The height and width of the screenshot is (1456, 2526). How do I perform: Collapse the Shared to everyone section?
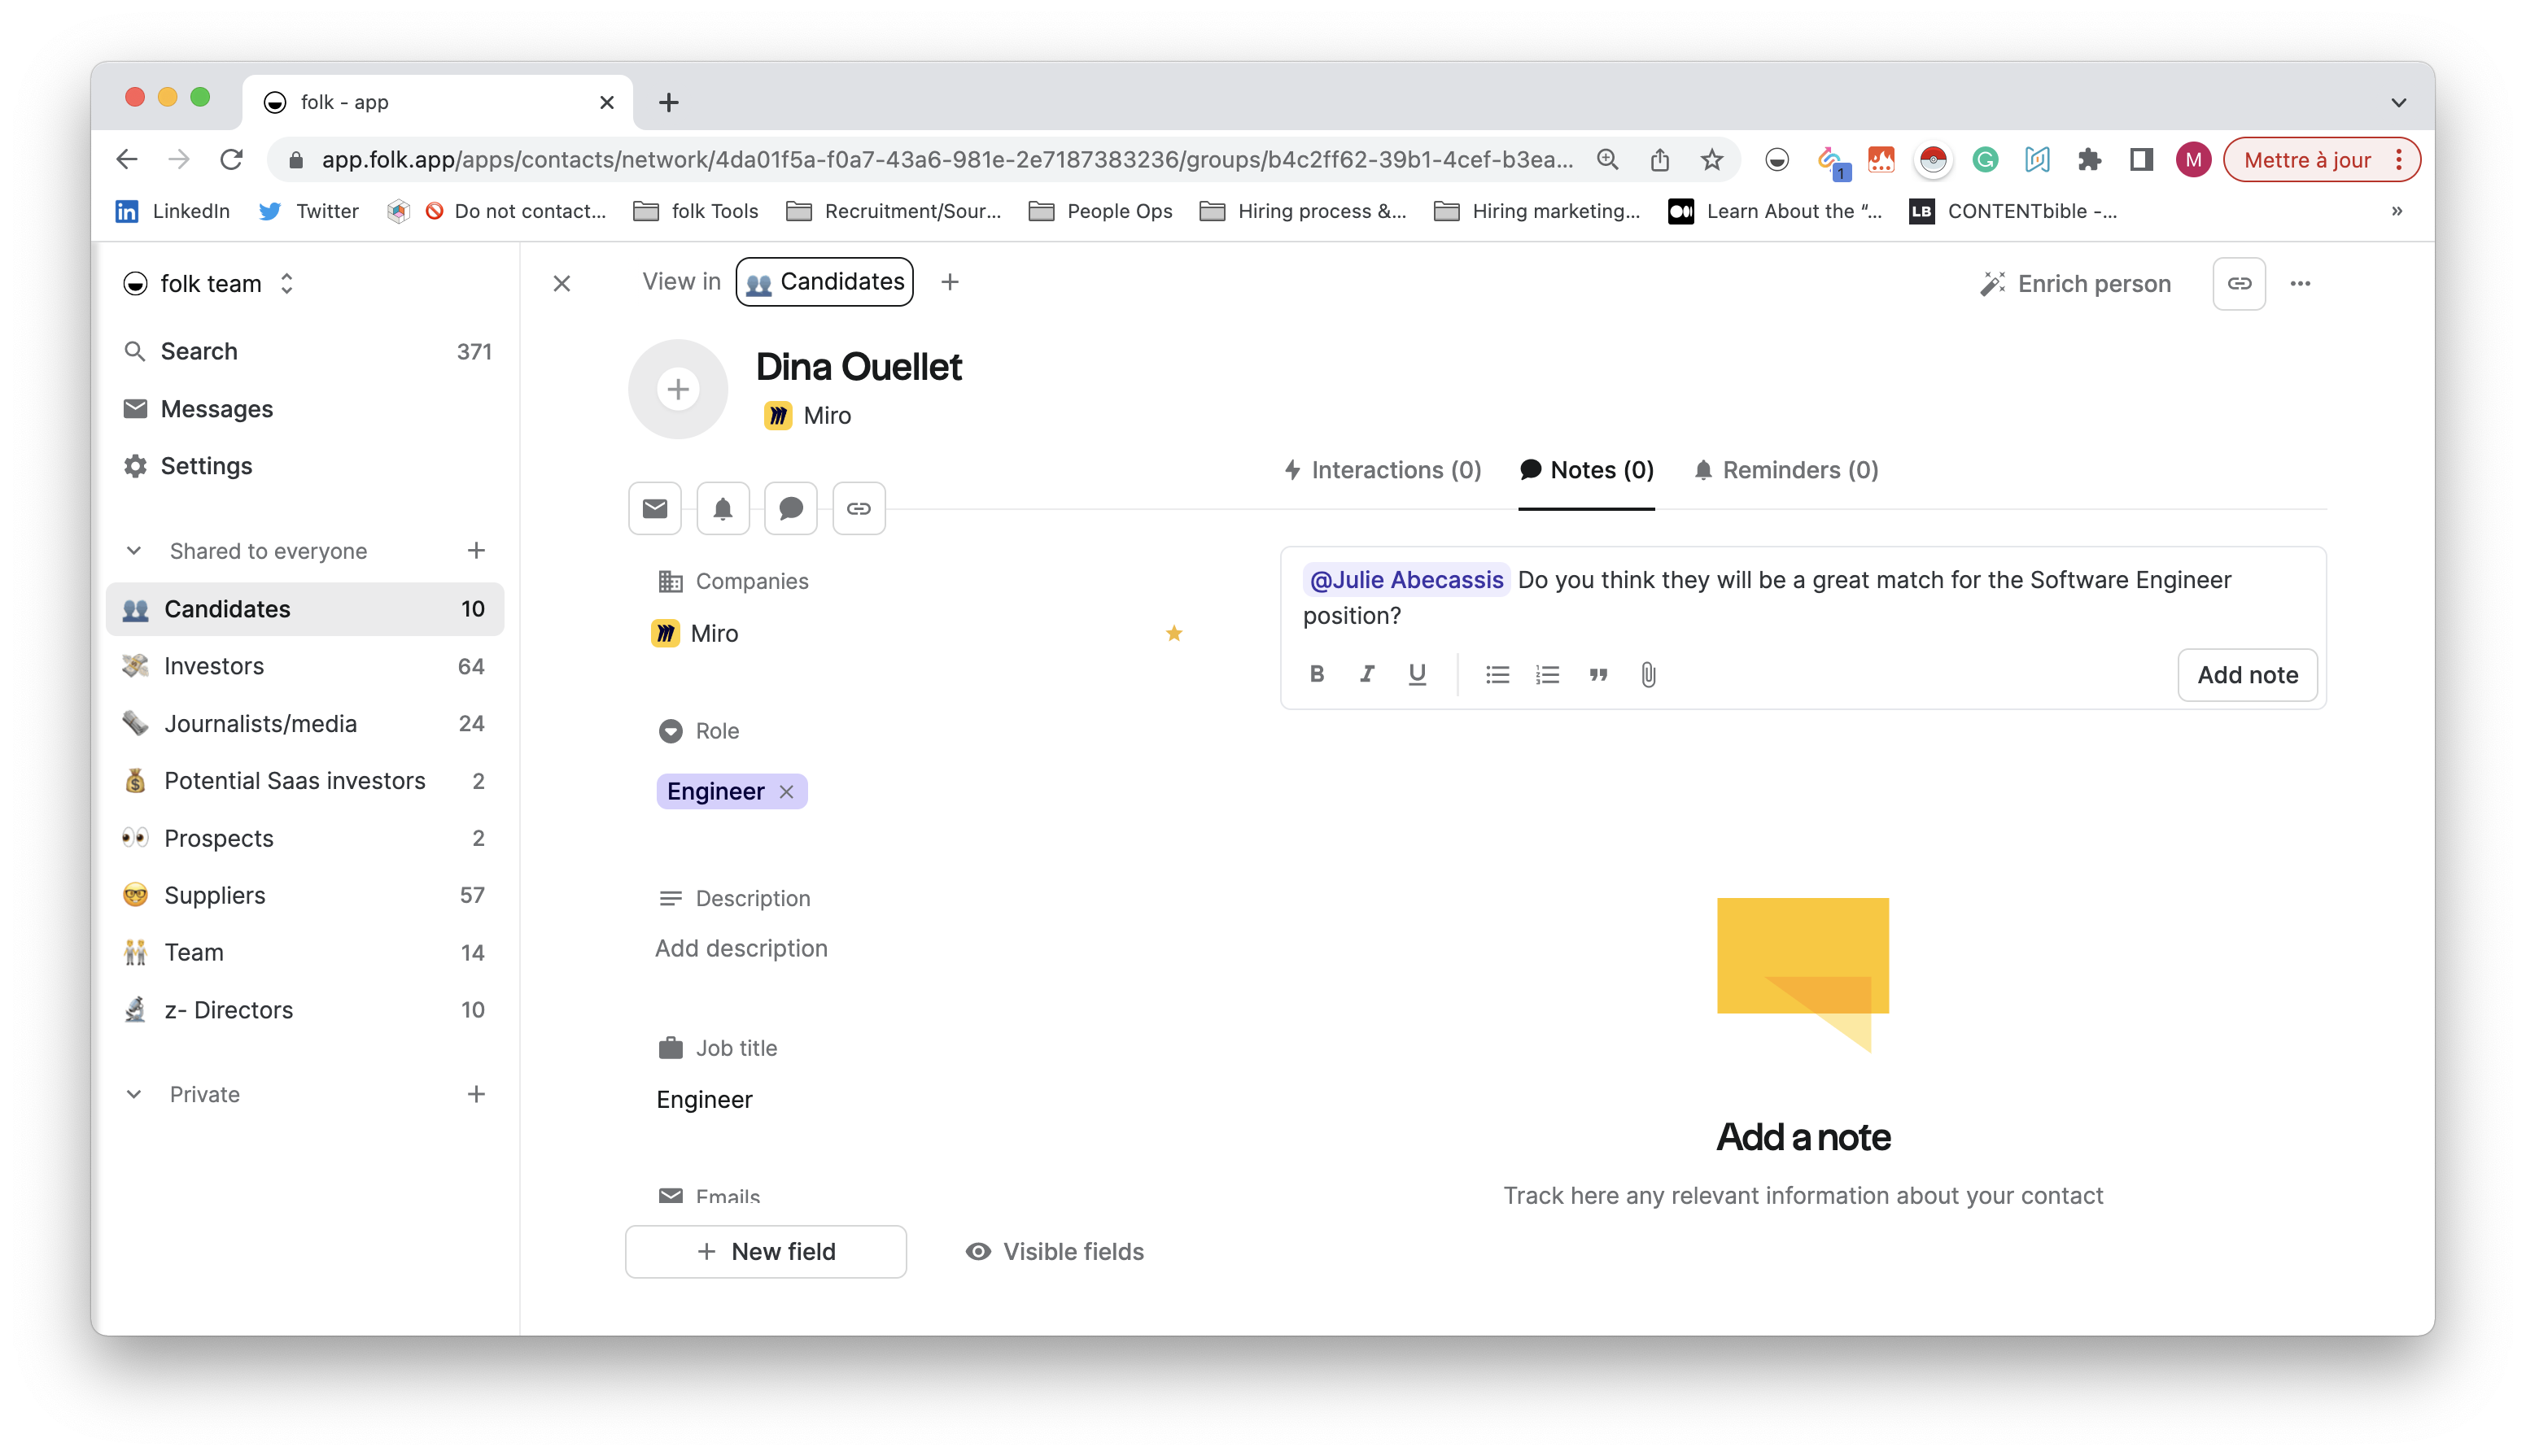[134, 551]
